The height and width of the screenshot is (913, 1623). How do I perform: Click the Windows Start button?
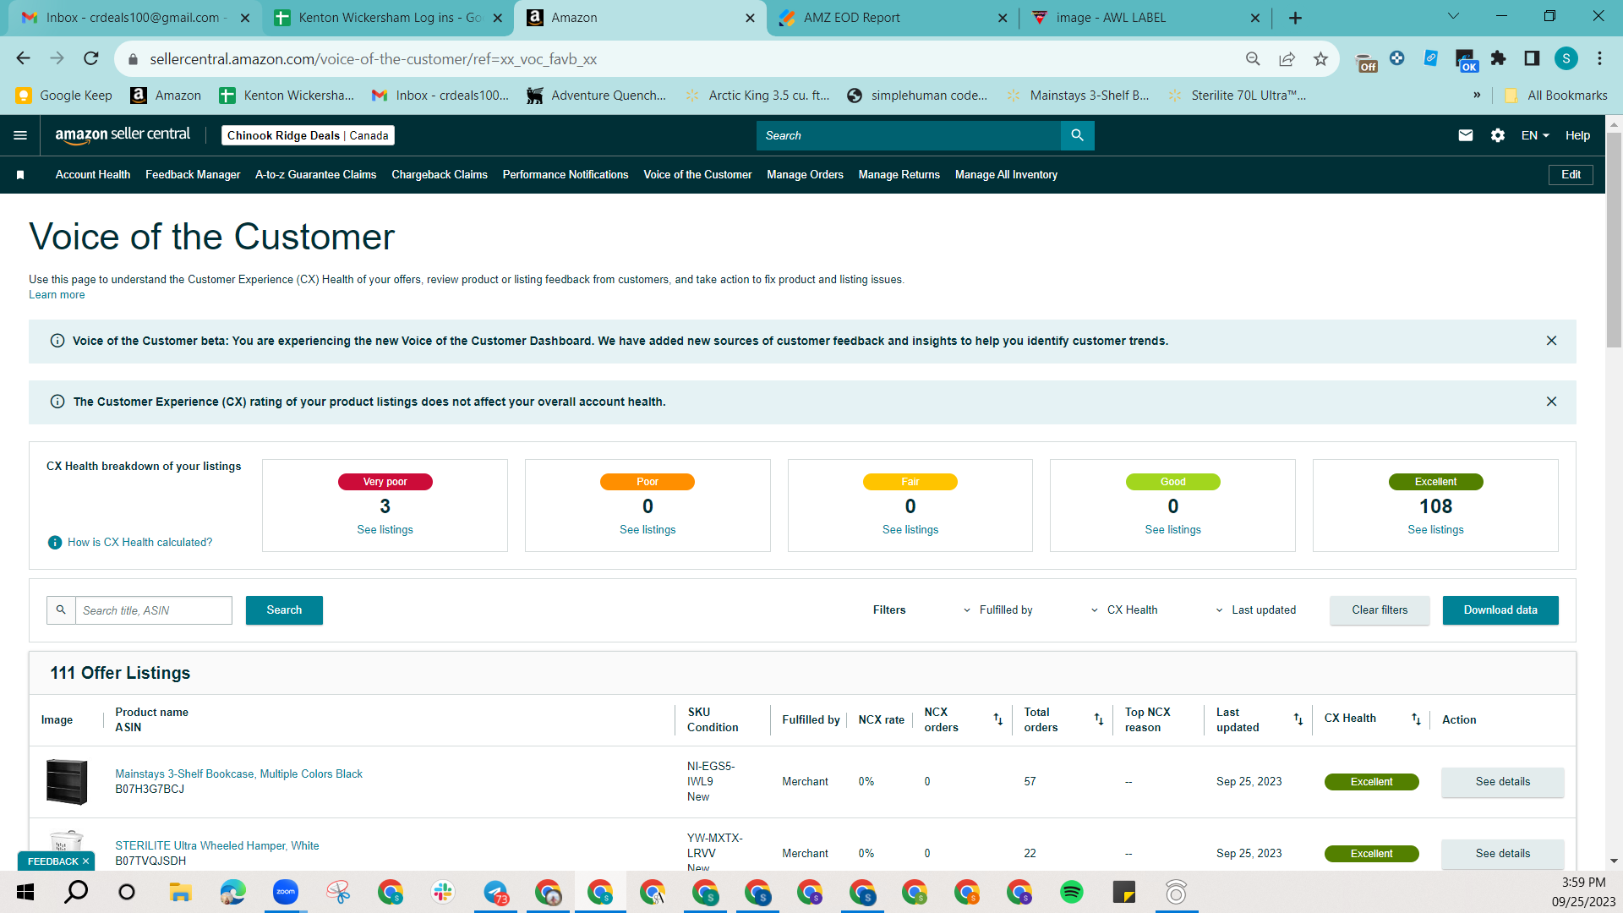tap(25, 892)
